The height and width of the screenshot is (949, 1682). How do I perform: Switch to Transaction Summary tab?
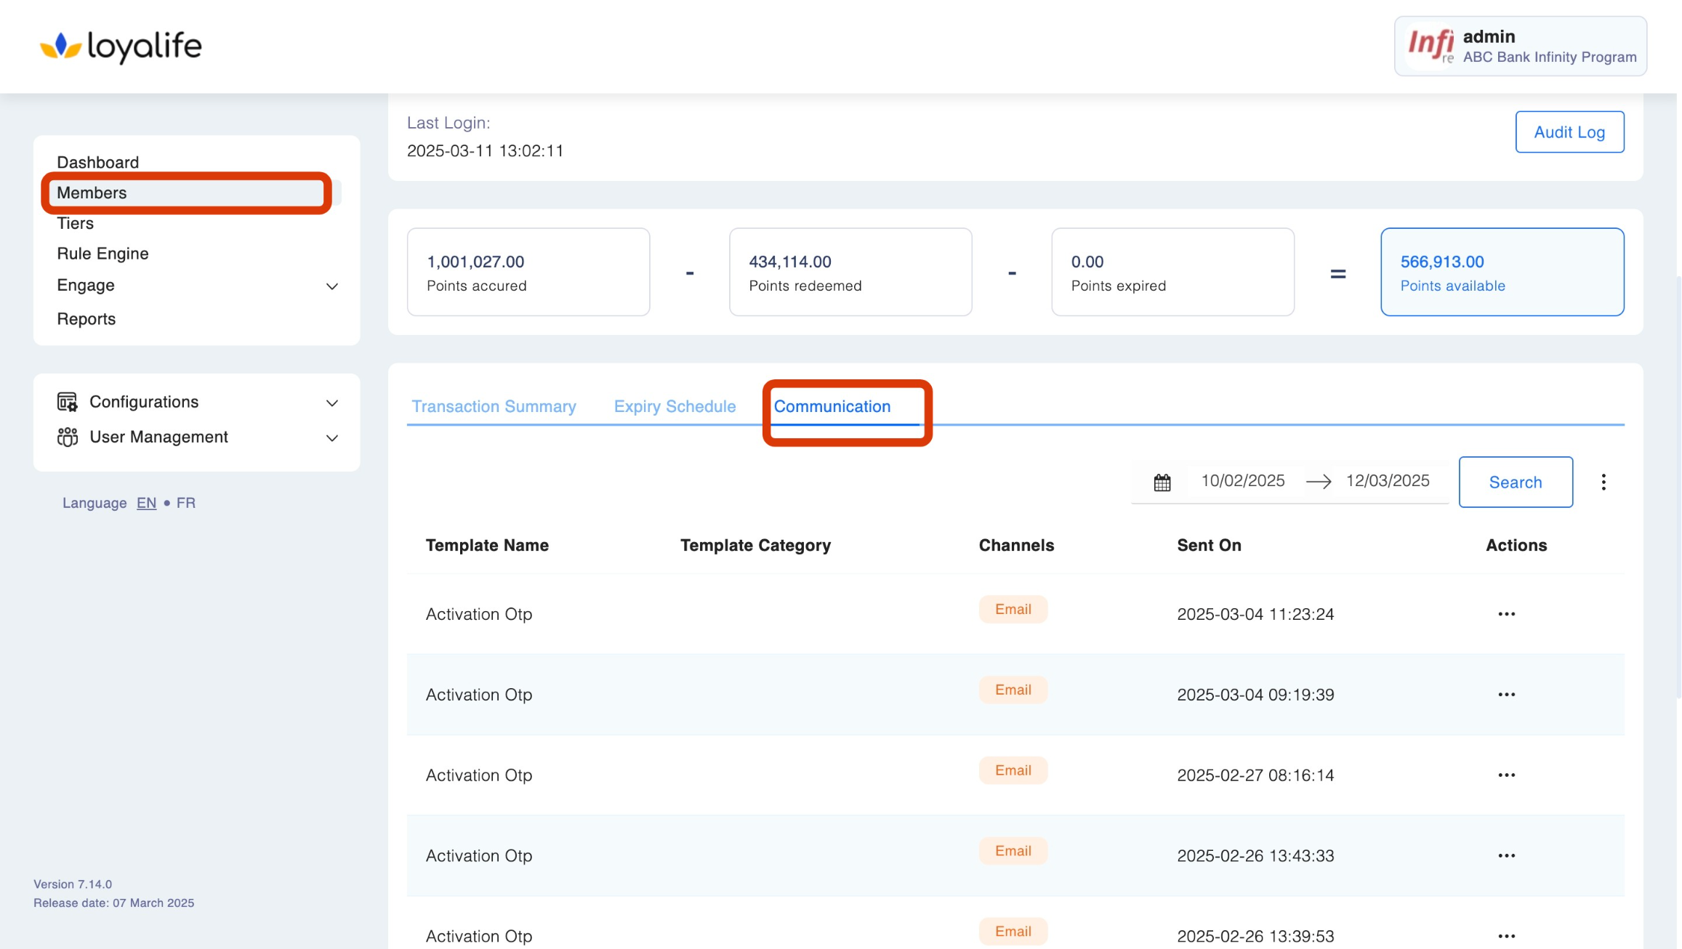pos(494,406)
